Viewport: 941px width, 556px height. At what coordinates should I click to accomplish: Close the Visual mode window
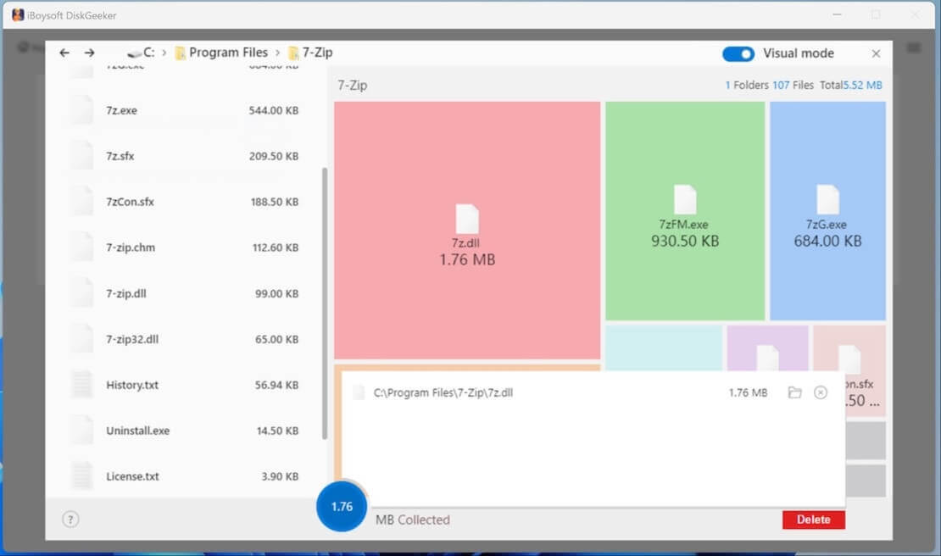pos(876,53)
